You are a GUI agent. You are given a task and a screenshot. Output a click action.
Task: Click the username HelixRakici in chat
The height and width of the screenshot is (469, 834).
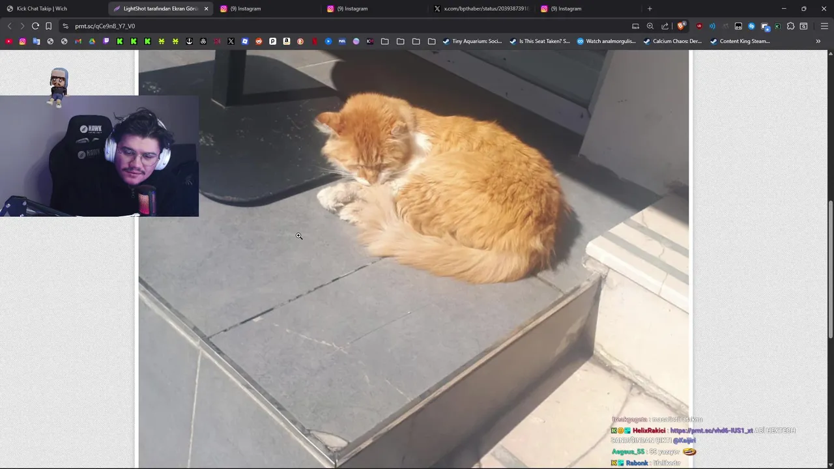click(649, 431)
